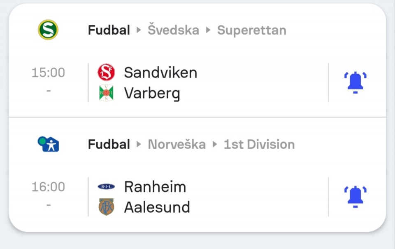Toggle notification bell for Ranheim vs Aalesund

[x=355, y=197]
